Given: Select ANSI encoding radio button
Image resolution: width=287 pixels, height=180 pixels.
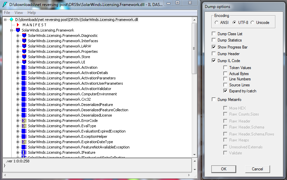Looking at the screenshot, I should (x=217, y=22).
